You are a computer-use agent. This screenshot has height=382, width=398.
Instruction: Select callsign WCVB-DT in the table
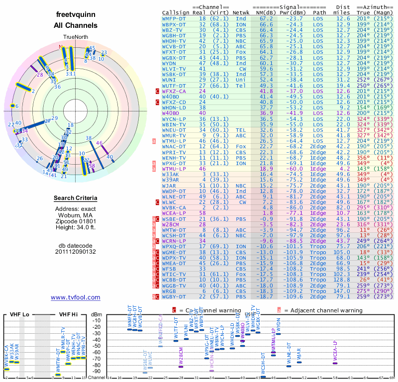[174, 46]
